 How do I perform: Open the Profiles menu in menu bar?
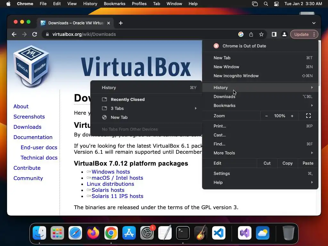tap(139, 4)
